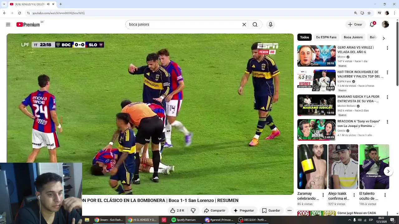Open Mariano Iudica entrevista video title

[x=358, y=99]
